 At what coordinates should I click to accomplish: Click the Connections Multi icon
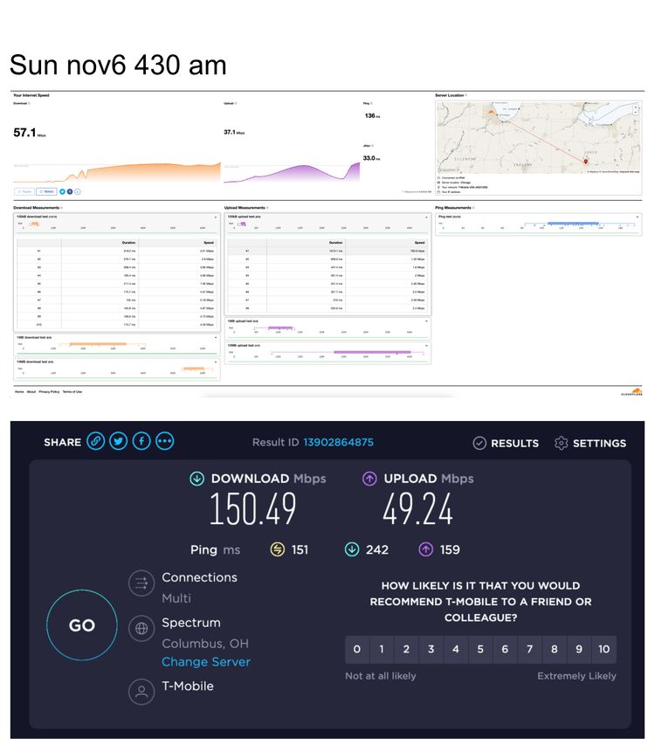tap(141, 583)
